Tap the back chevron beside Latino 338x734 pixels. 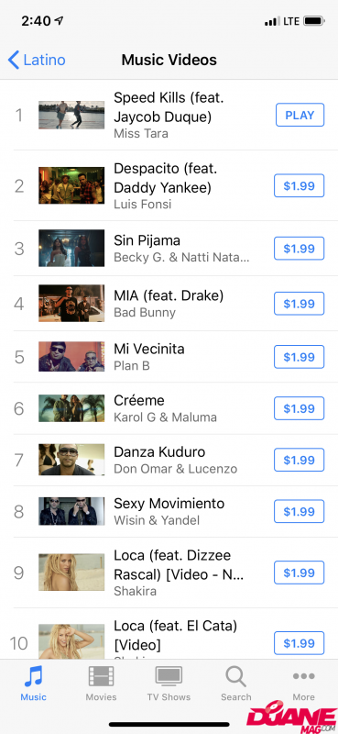[14, 60]
